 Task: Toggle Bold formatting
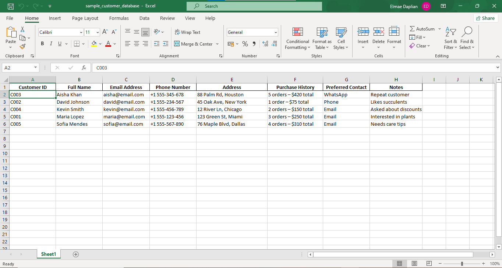[42, 44]
